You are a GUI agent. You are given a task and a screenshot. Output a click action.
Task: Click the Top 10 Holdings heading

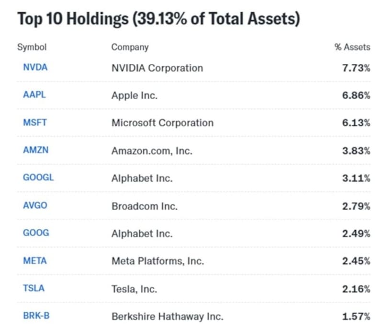click(158, 19)
